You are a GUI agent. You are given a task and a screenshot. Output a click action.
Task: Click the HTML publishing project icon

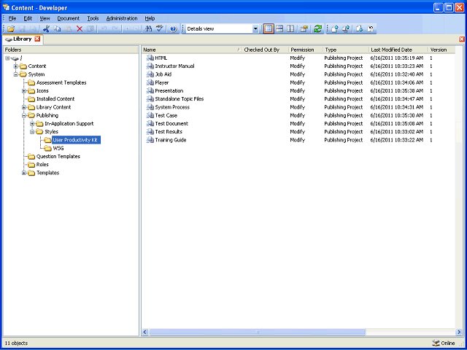point(150,58)
